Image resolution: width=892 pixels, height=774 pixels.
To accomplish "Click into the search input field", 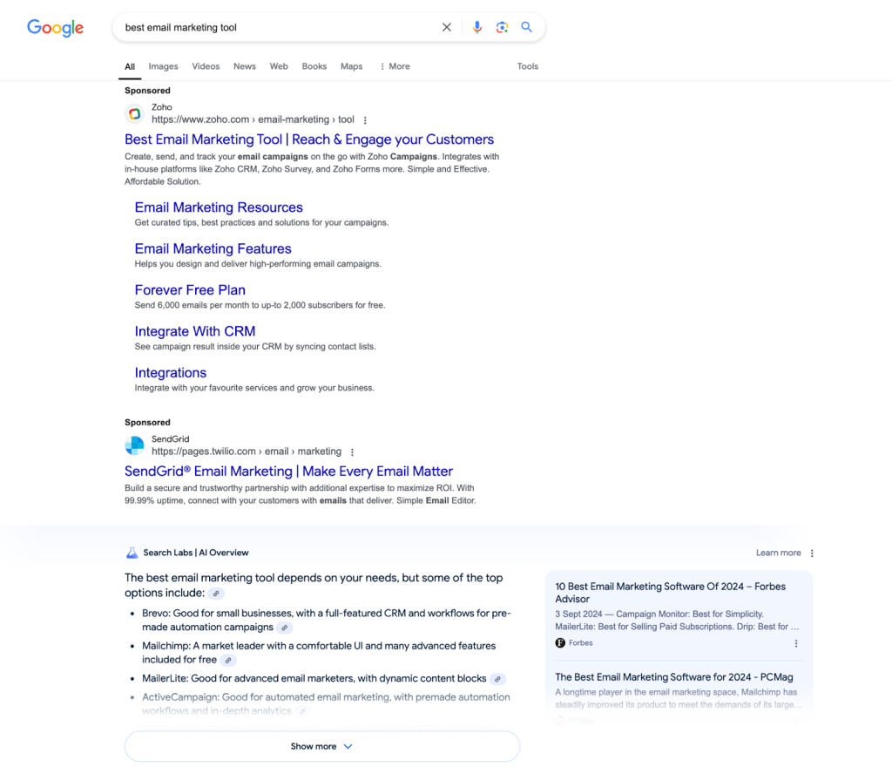I will pos(279,27).
